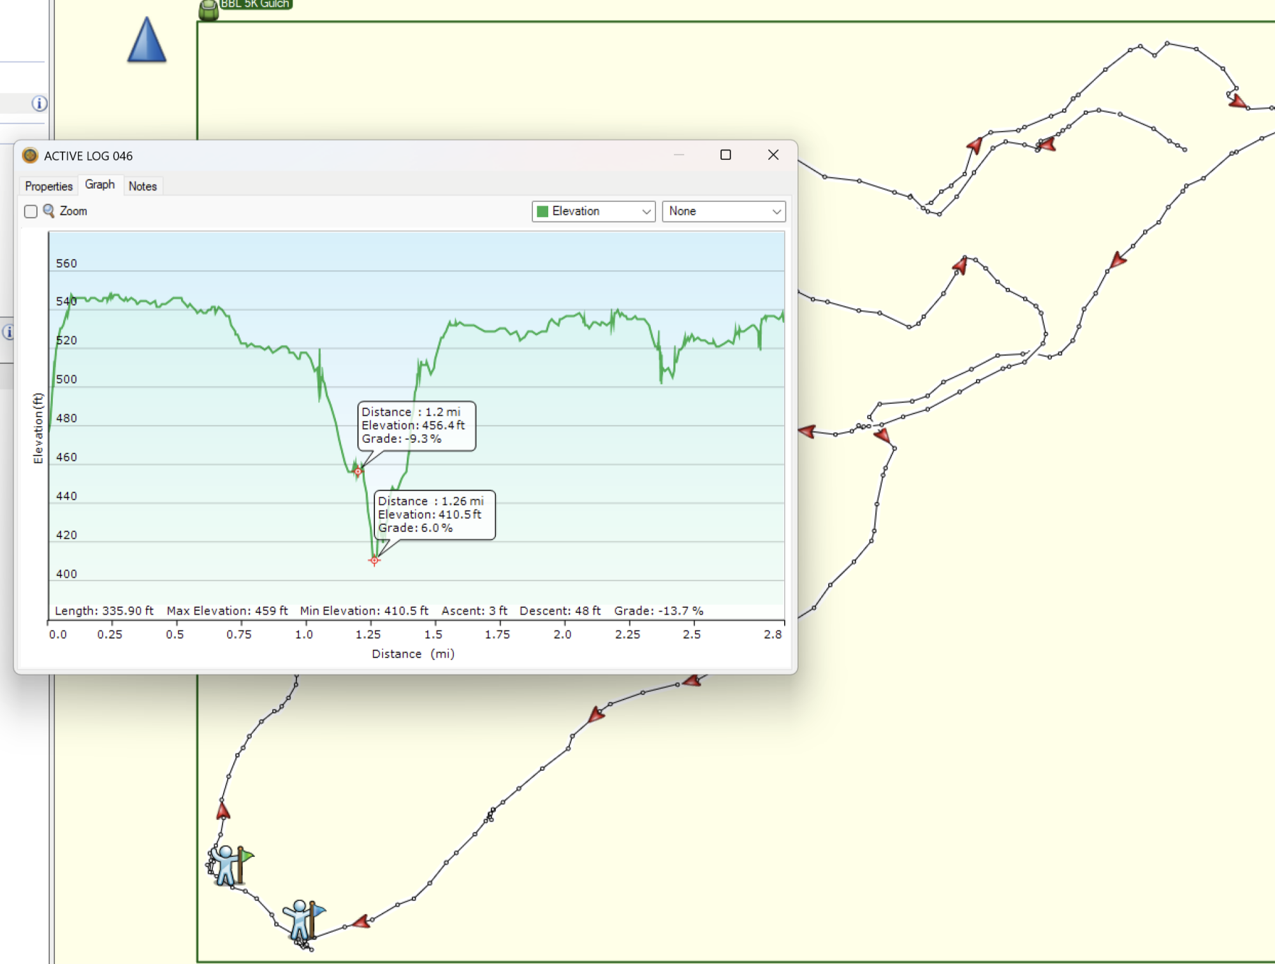The height and width of the screenshot is (964, 1275).
Task: Click the Distance (mi) axis label
Action: 413,654
